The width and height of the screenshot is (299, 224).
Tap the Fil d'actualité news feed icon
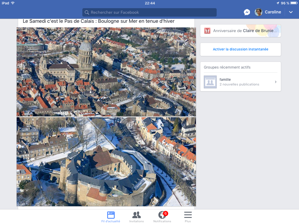111,215
